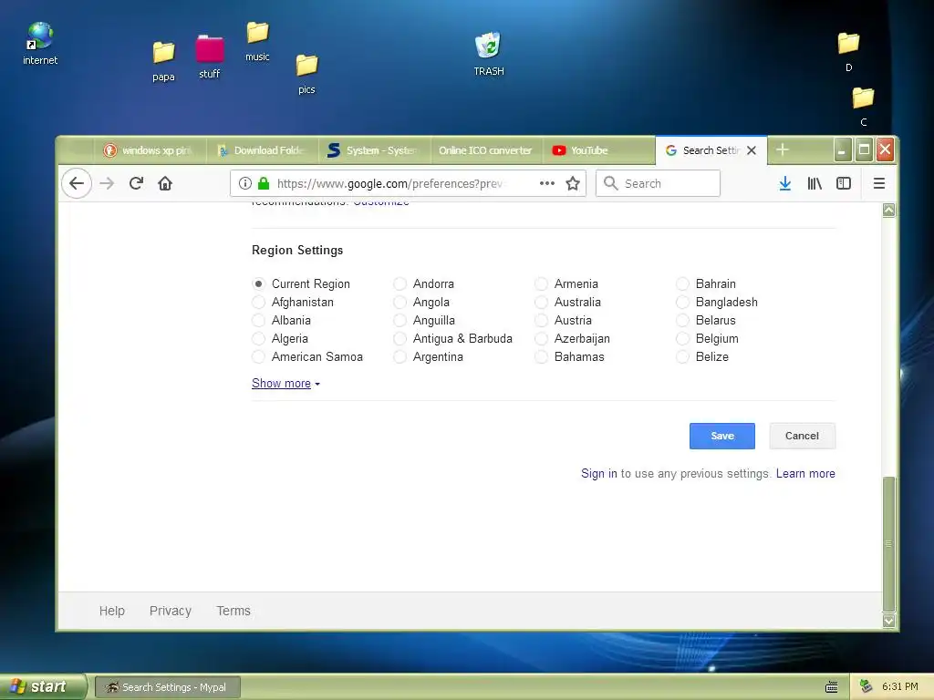934x700 pixels.
Task: Select the Current Region radio button
Action: click(x=258, y=284)
